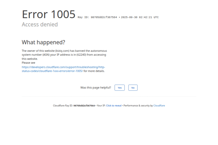Click the Cloudflare Ray ID: footer label
Viewport: 218px width, 145px height.
point(63,106)
